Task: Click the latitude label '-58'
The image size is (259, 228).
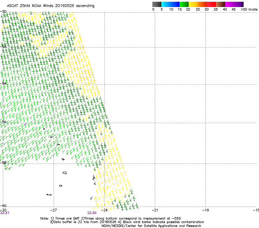Action: pos(3,162)
